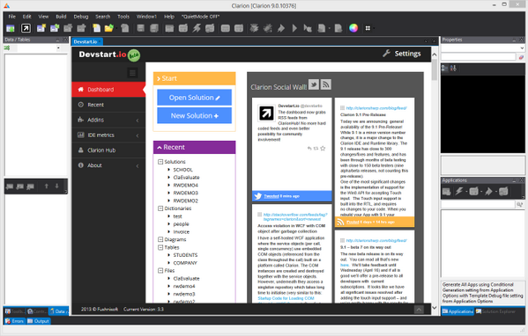The height and width of the screenshot is (336, 528).
Task: Open the Debug menu
Action: point(81,16)
